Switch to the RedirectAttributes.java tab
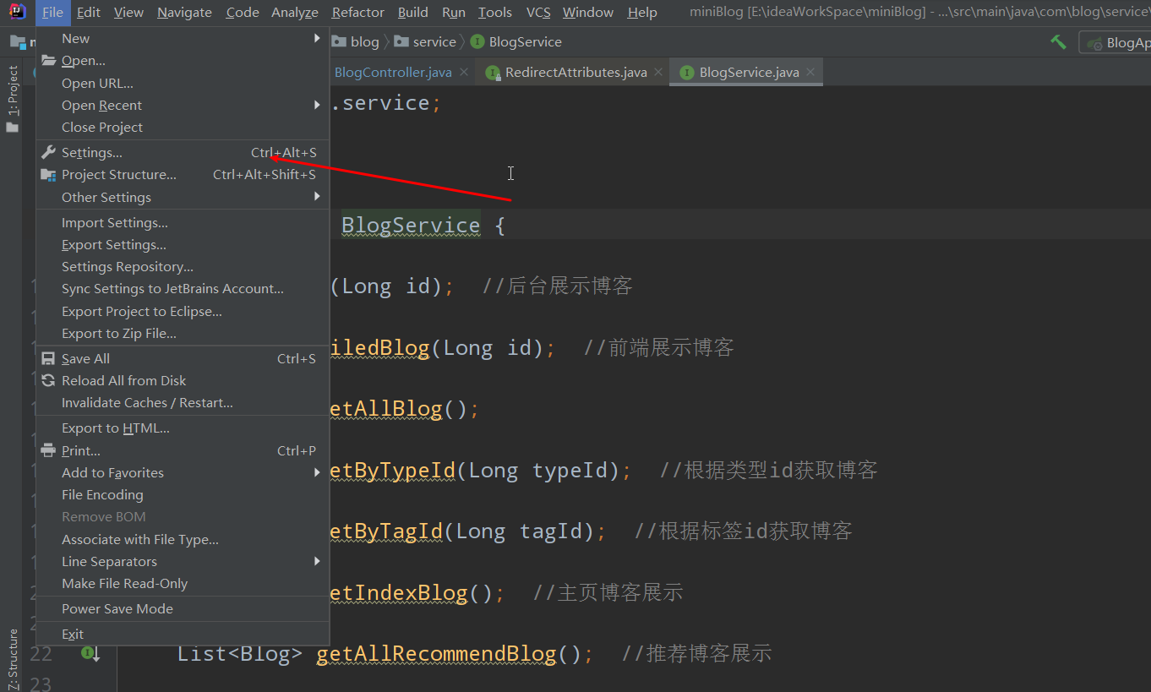Viewport: 1151px width, 692px height. pyautogui.click(x=575, y=72)
